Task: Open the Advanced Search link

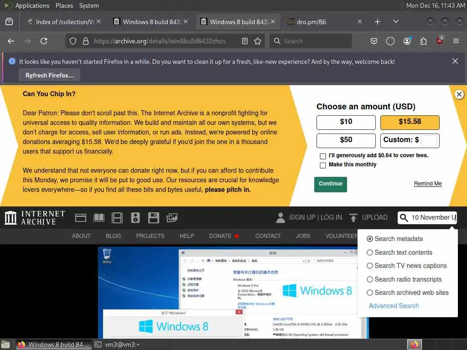Action: point(394,306)
